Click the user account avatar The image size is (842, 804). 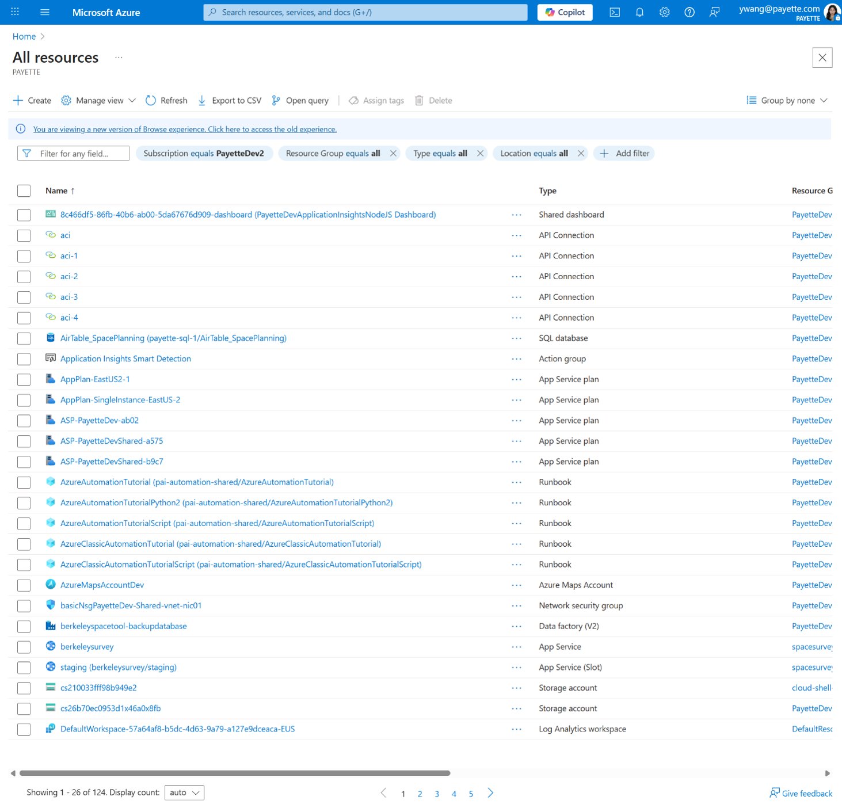click(832, 12)
